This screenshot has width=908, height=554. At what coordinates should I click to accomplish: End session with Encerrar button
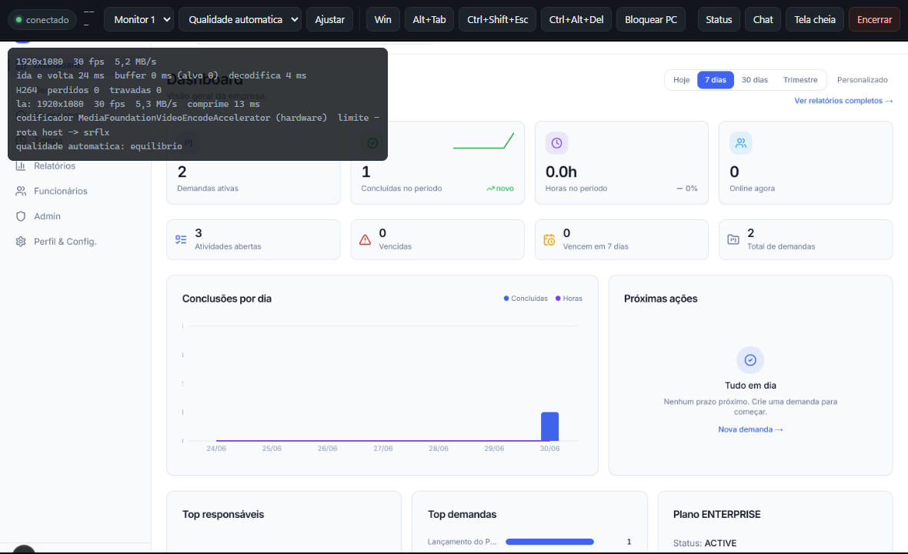pos(874,20)
